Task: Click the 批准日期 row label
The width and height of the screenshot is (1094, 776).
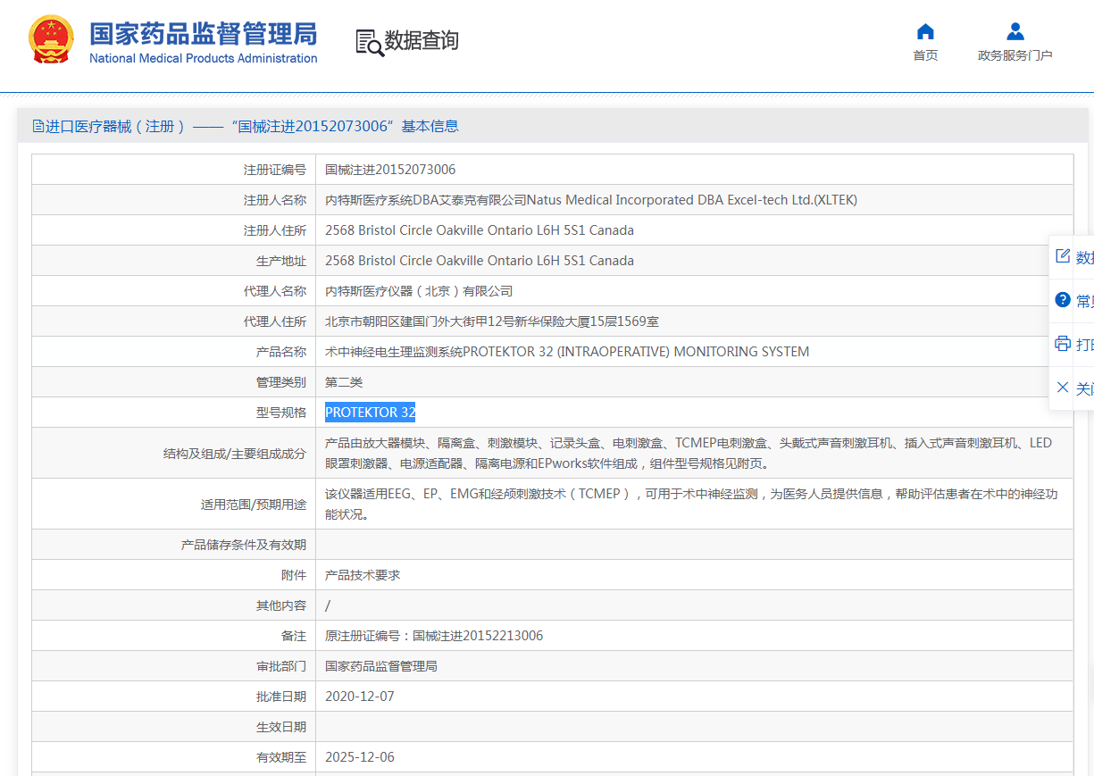Action: tap(281, 697)
